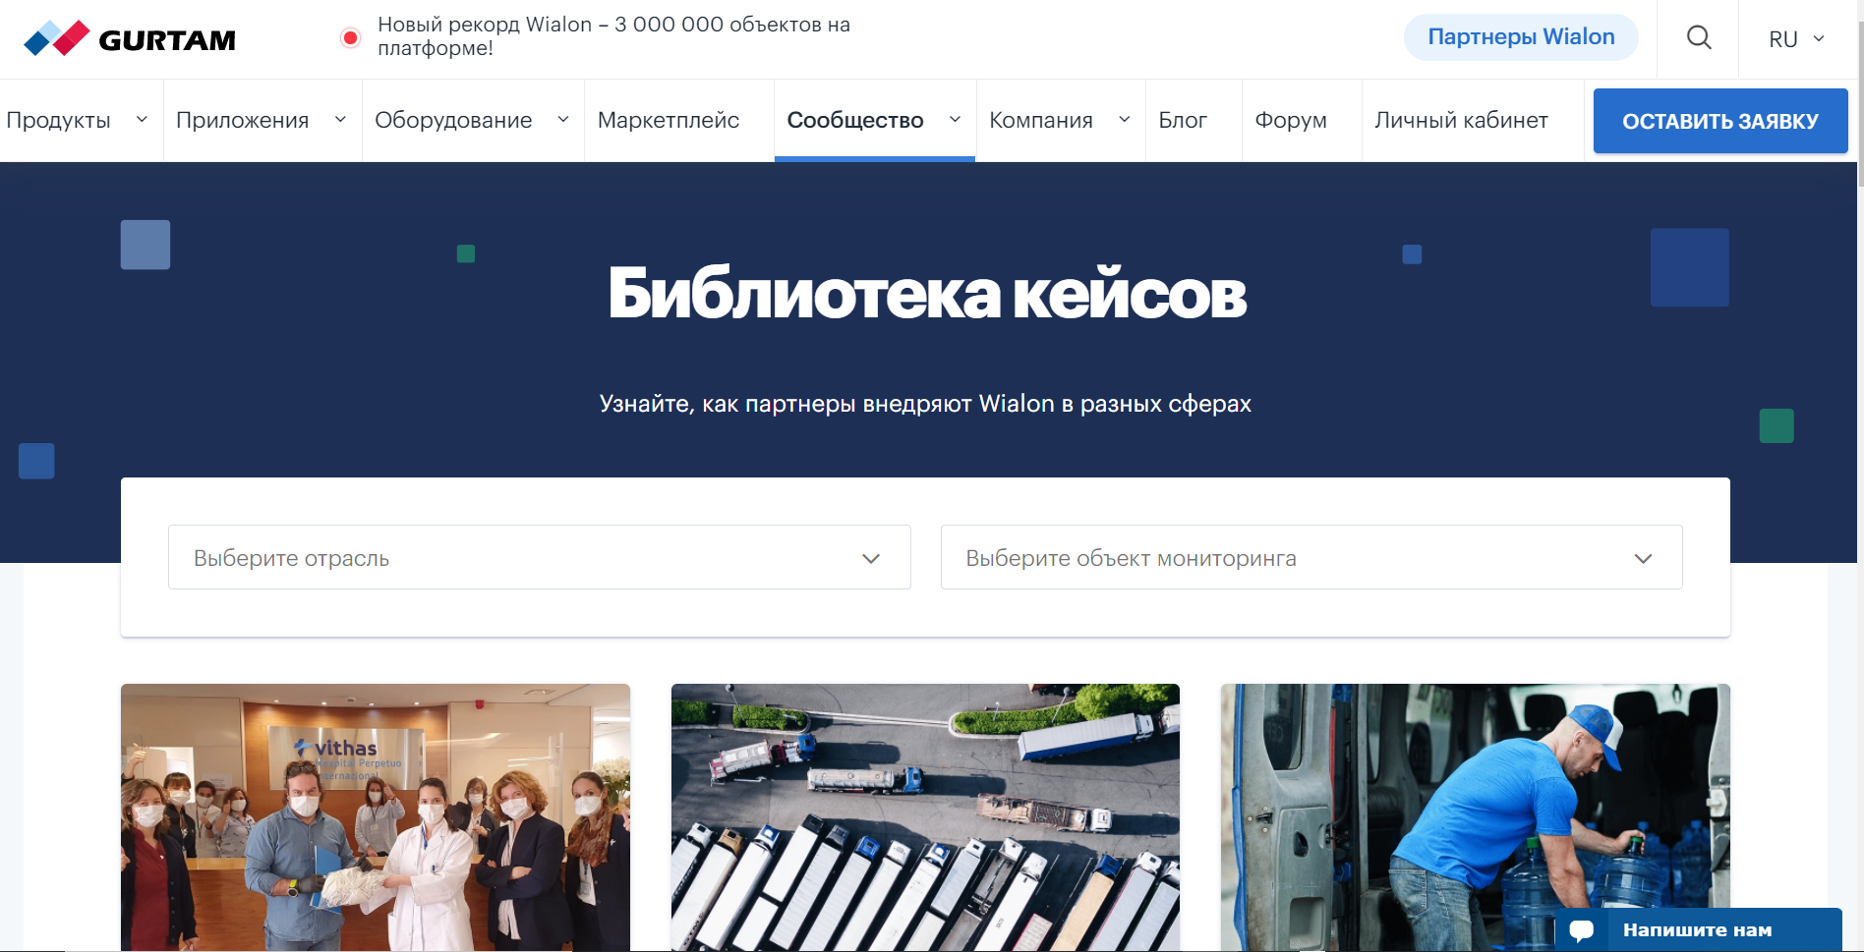Go to Личный кабинет

[1461, 120]
